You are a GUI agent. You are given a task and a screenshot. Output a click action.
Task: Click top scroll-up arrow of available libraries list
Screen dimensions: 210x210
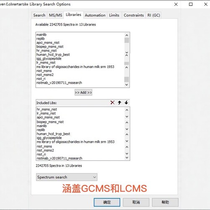point(127,35)
